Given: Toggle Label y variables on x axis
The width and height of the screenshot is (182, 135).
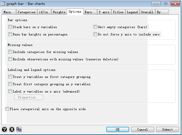Looking at the screenshot, I should tap(11, 91).
